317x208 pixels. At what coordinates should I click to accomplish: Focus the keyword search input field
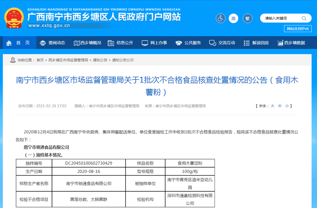(x=280, y=18)
